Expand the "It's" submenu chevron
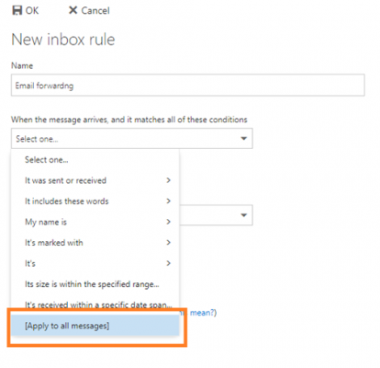The image size is (380, 368). coord(168,263)
